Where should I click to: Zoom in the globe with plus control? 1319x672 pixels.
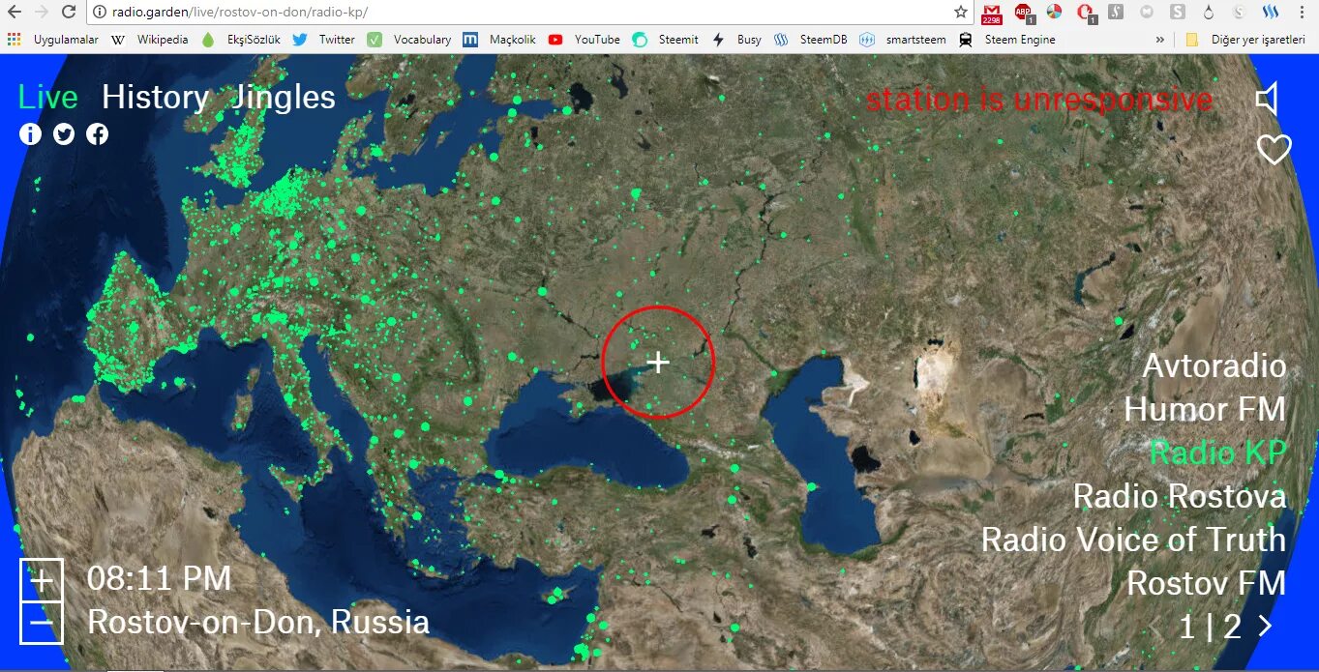41,580
